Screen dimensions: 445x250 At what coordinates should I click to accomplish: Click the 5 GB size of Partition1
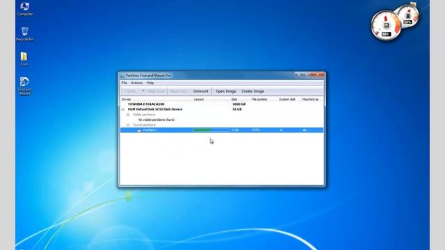(x=235, y=130)
